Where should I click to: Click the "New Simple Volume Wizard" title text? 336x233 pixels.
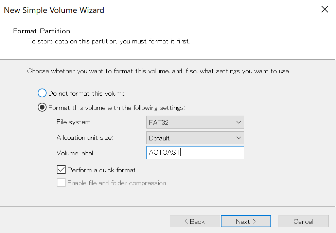coord(54,10)
